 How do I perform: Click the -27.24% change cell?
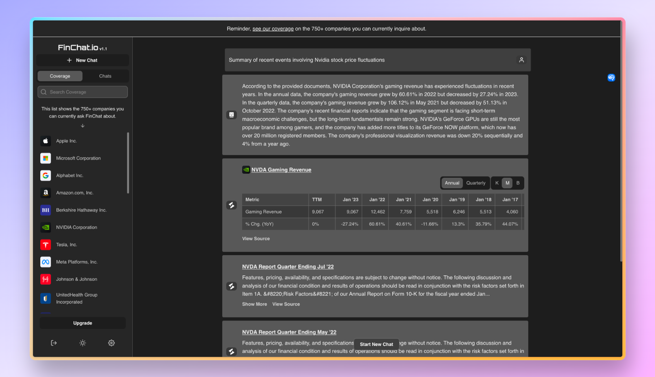click(348, 224)
